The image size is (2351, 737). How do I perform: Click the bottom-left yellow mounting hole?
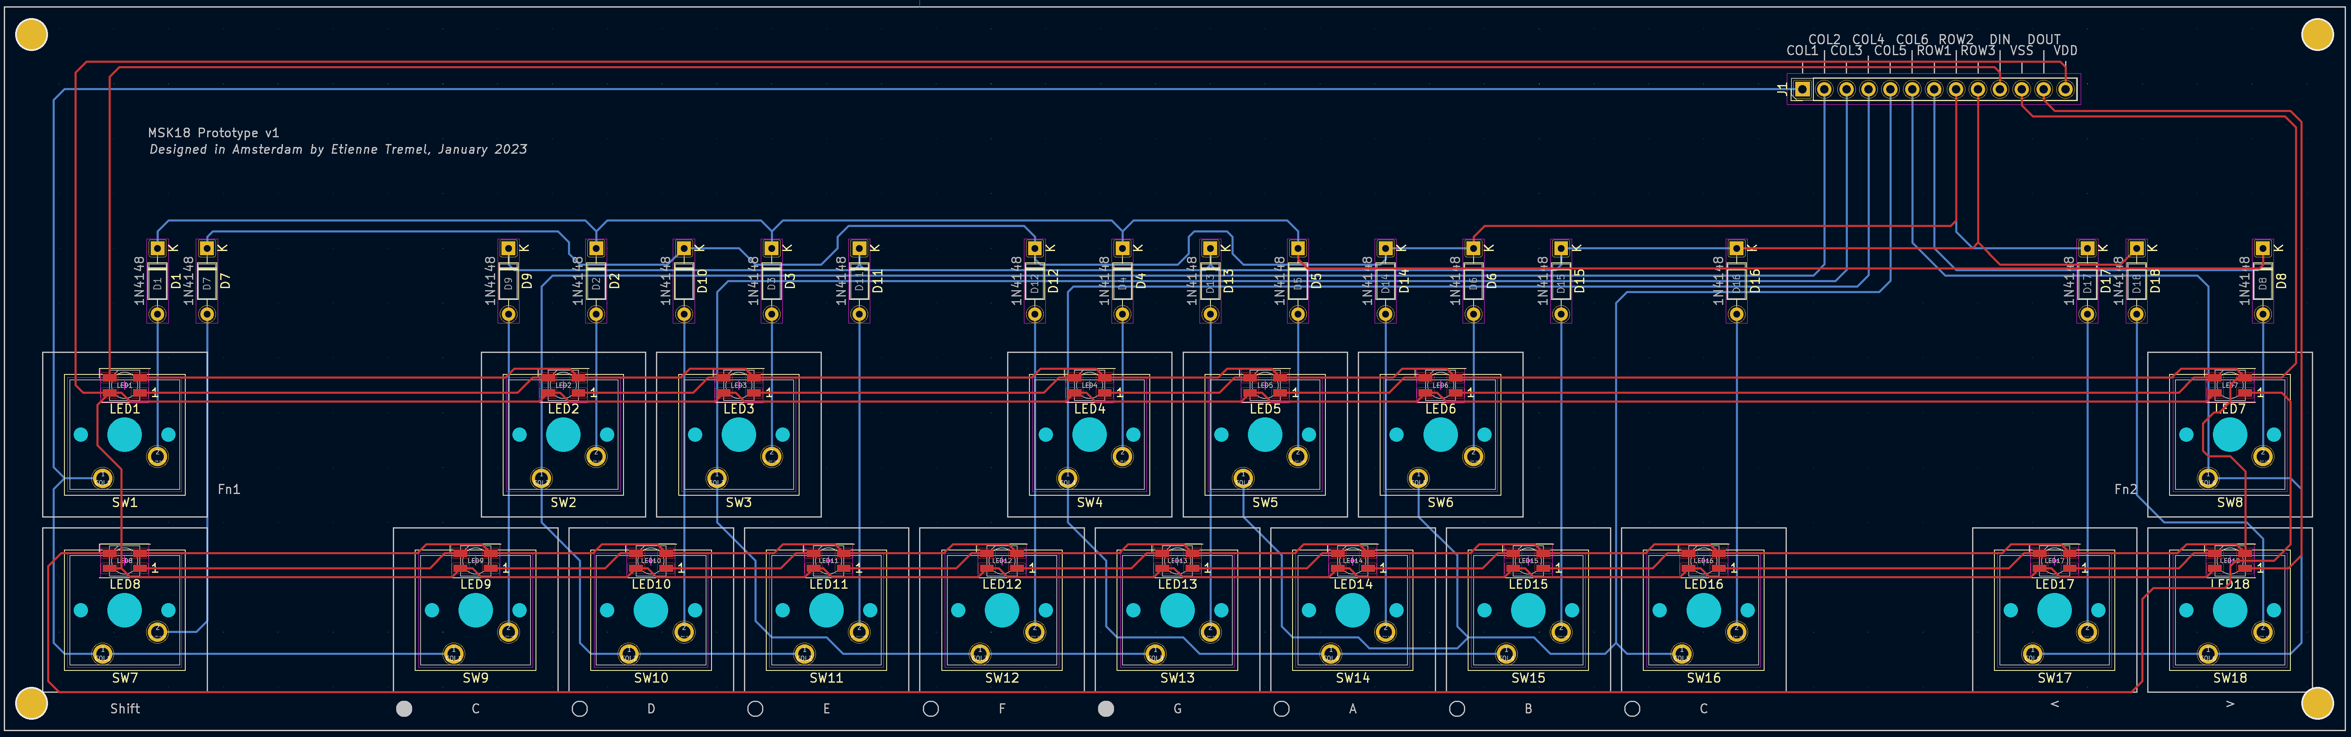(x=32, y=703)
